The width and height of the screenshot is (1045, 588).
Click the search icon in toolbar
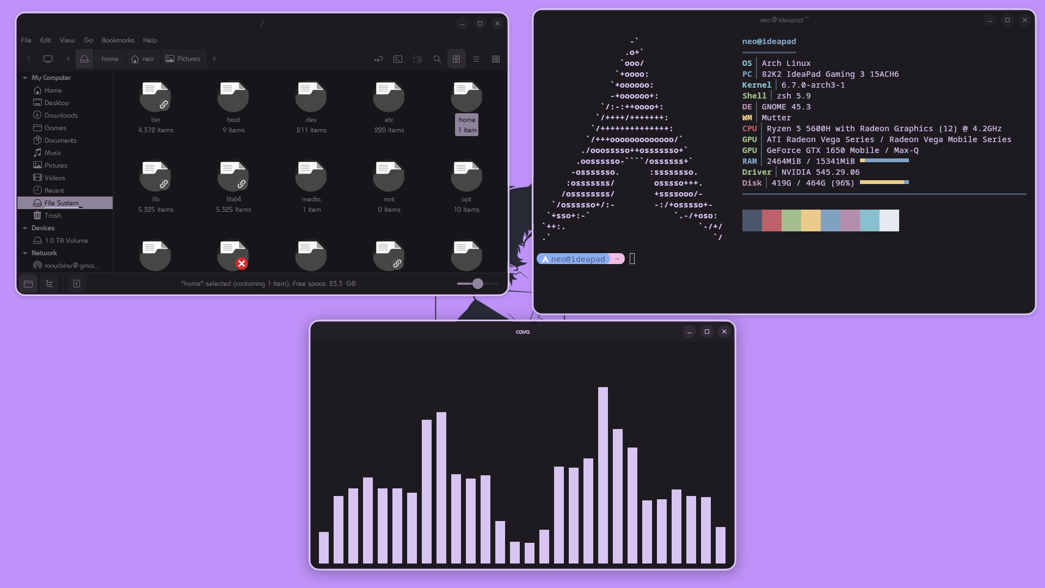tap(437, 59)
